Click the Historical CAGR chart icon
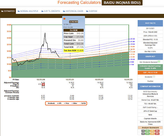Image resolution: width=164 pixels, height=136 pixels. tap(64, 11)
